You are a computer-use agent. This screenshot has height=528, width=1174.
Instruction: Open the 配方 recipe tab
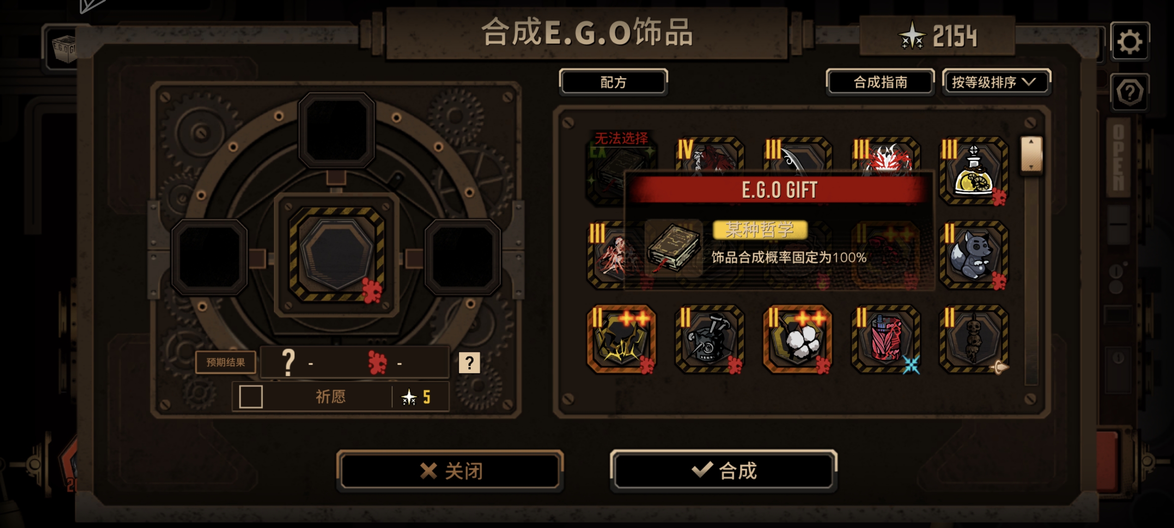pos(613,83)
